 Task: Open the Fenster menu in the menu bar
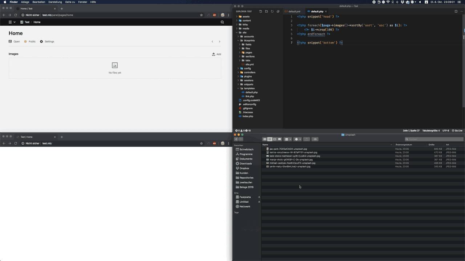click(82, 2)
